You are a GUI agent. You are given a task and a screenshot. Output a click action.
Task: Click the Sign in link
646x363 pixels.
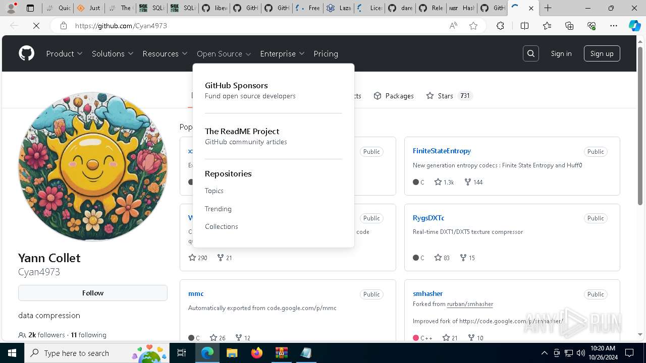(561, 53)
